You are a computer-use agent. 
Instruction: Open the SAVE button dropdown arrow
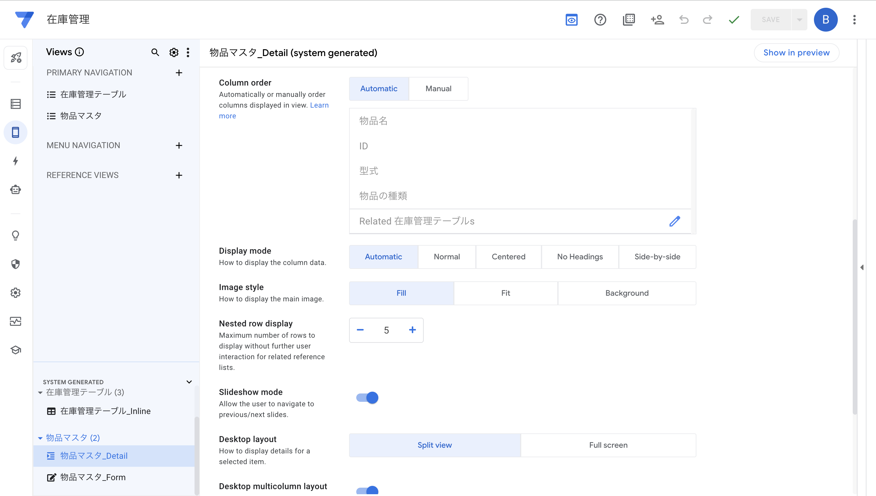point(799,20)
